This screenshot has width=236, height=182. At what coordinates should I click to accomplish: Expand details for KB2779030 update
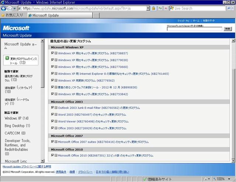pos(56,60)
